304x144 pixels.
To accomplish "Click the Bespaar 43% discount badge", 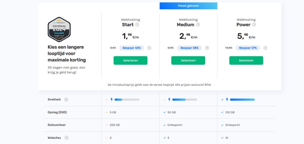I will [132, 48].
